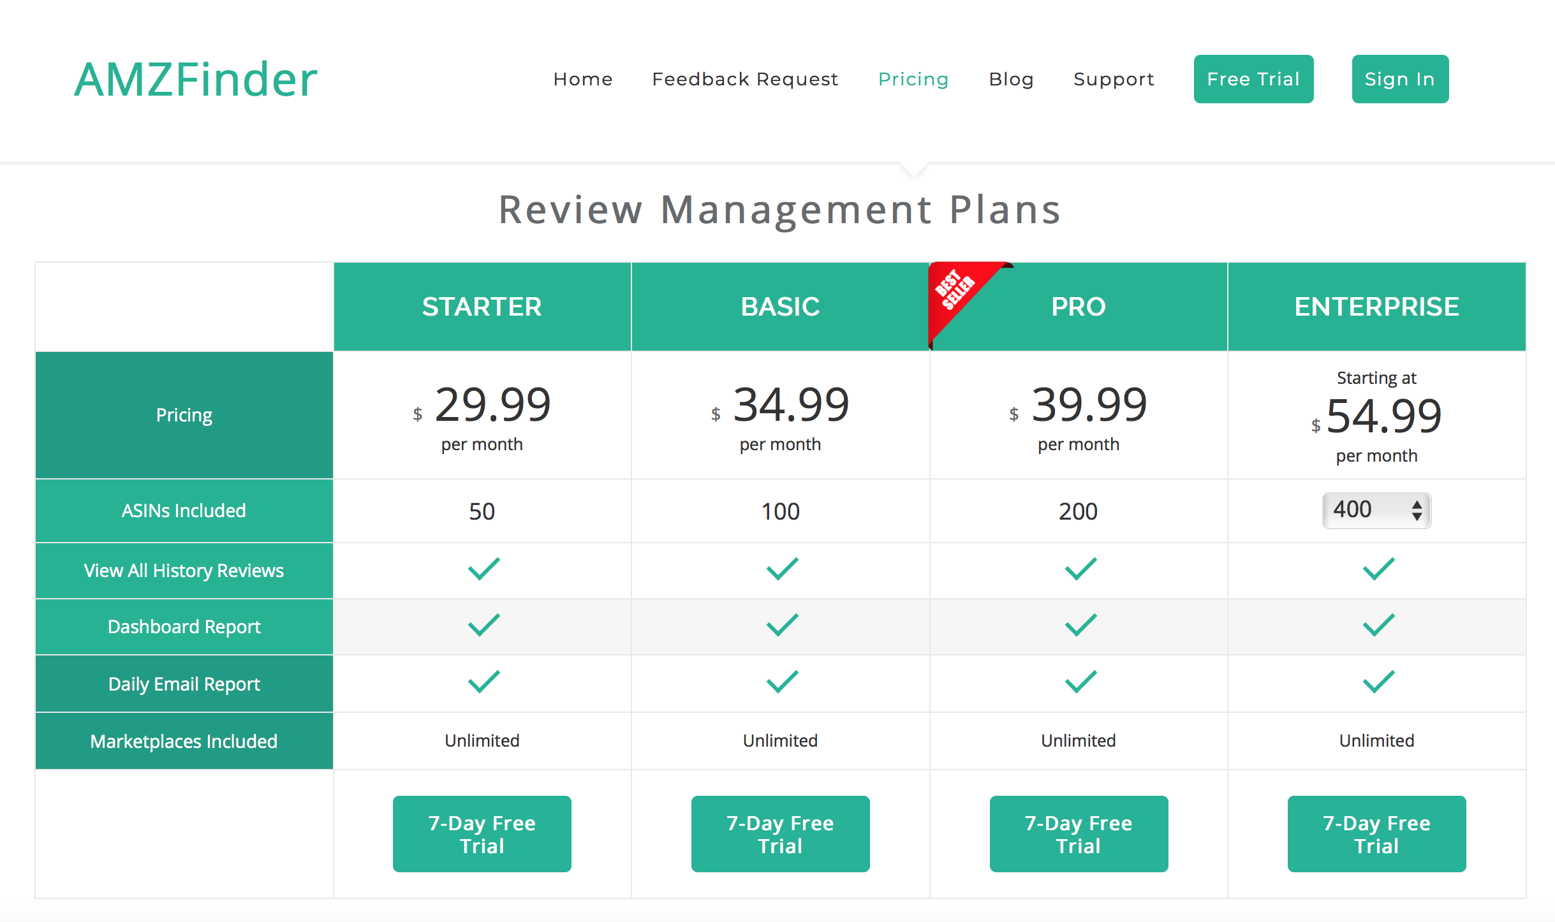Click Pro View All History Reviews checkmark
The image size is (1555, 922).
[1080, 569]
